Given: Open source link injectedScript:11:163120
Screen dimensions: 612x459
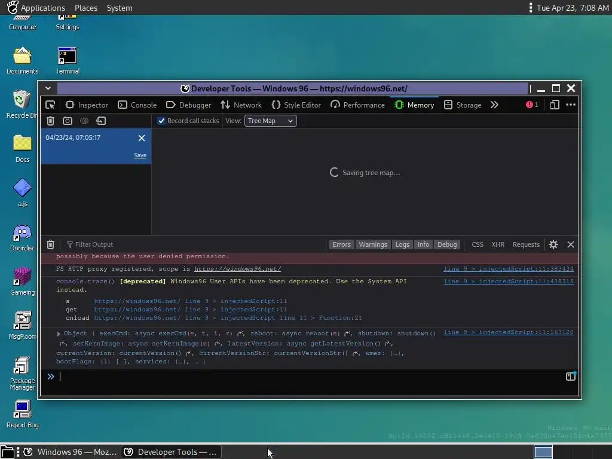Looking at the screenshot, I should 509,332.
